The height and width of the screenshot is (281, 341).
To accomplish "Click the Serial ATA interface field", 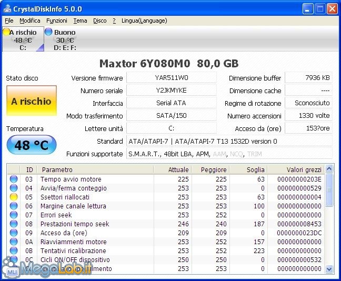I will coord(172,103).
